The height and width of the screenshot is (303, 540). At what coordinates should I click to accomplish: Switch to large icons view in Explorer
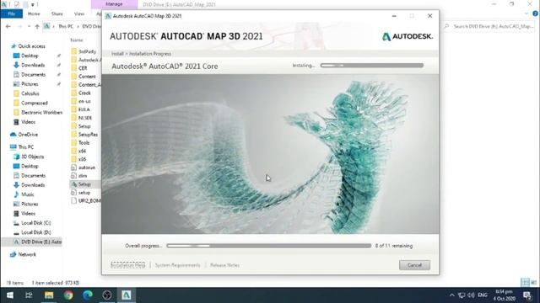click(x=534, y=283)
